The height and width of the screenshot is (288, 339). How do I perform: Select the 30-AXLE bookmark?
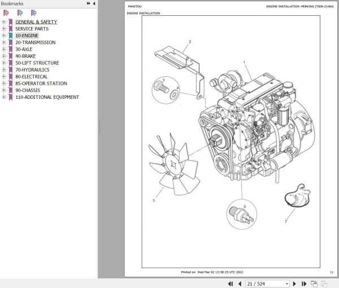[x=24, y=49]
